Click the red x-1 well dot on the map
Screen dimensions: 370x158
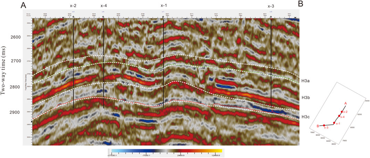(x=334, y=123)
